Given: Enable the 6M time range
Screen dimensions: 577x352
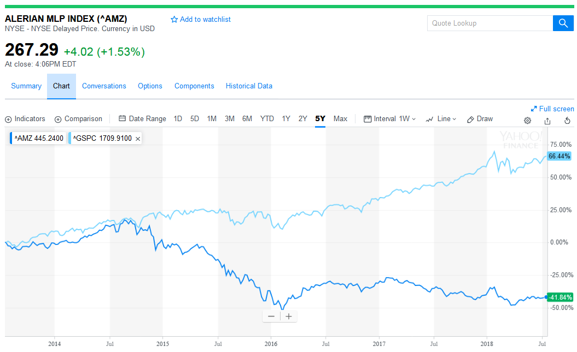Looking at the screenshot, I should point(247,118).
